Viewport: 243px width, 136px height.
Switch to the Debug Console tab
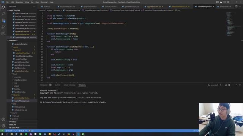69,85
